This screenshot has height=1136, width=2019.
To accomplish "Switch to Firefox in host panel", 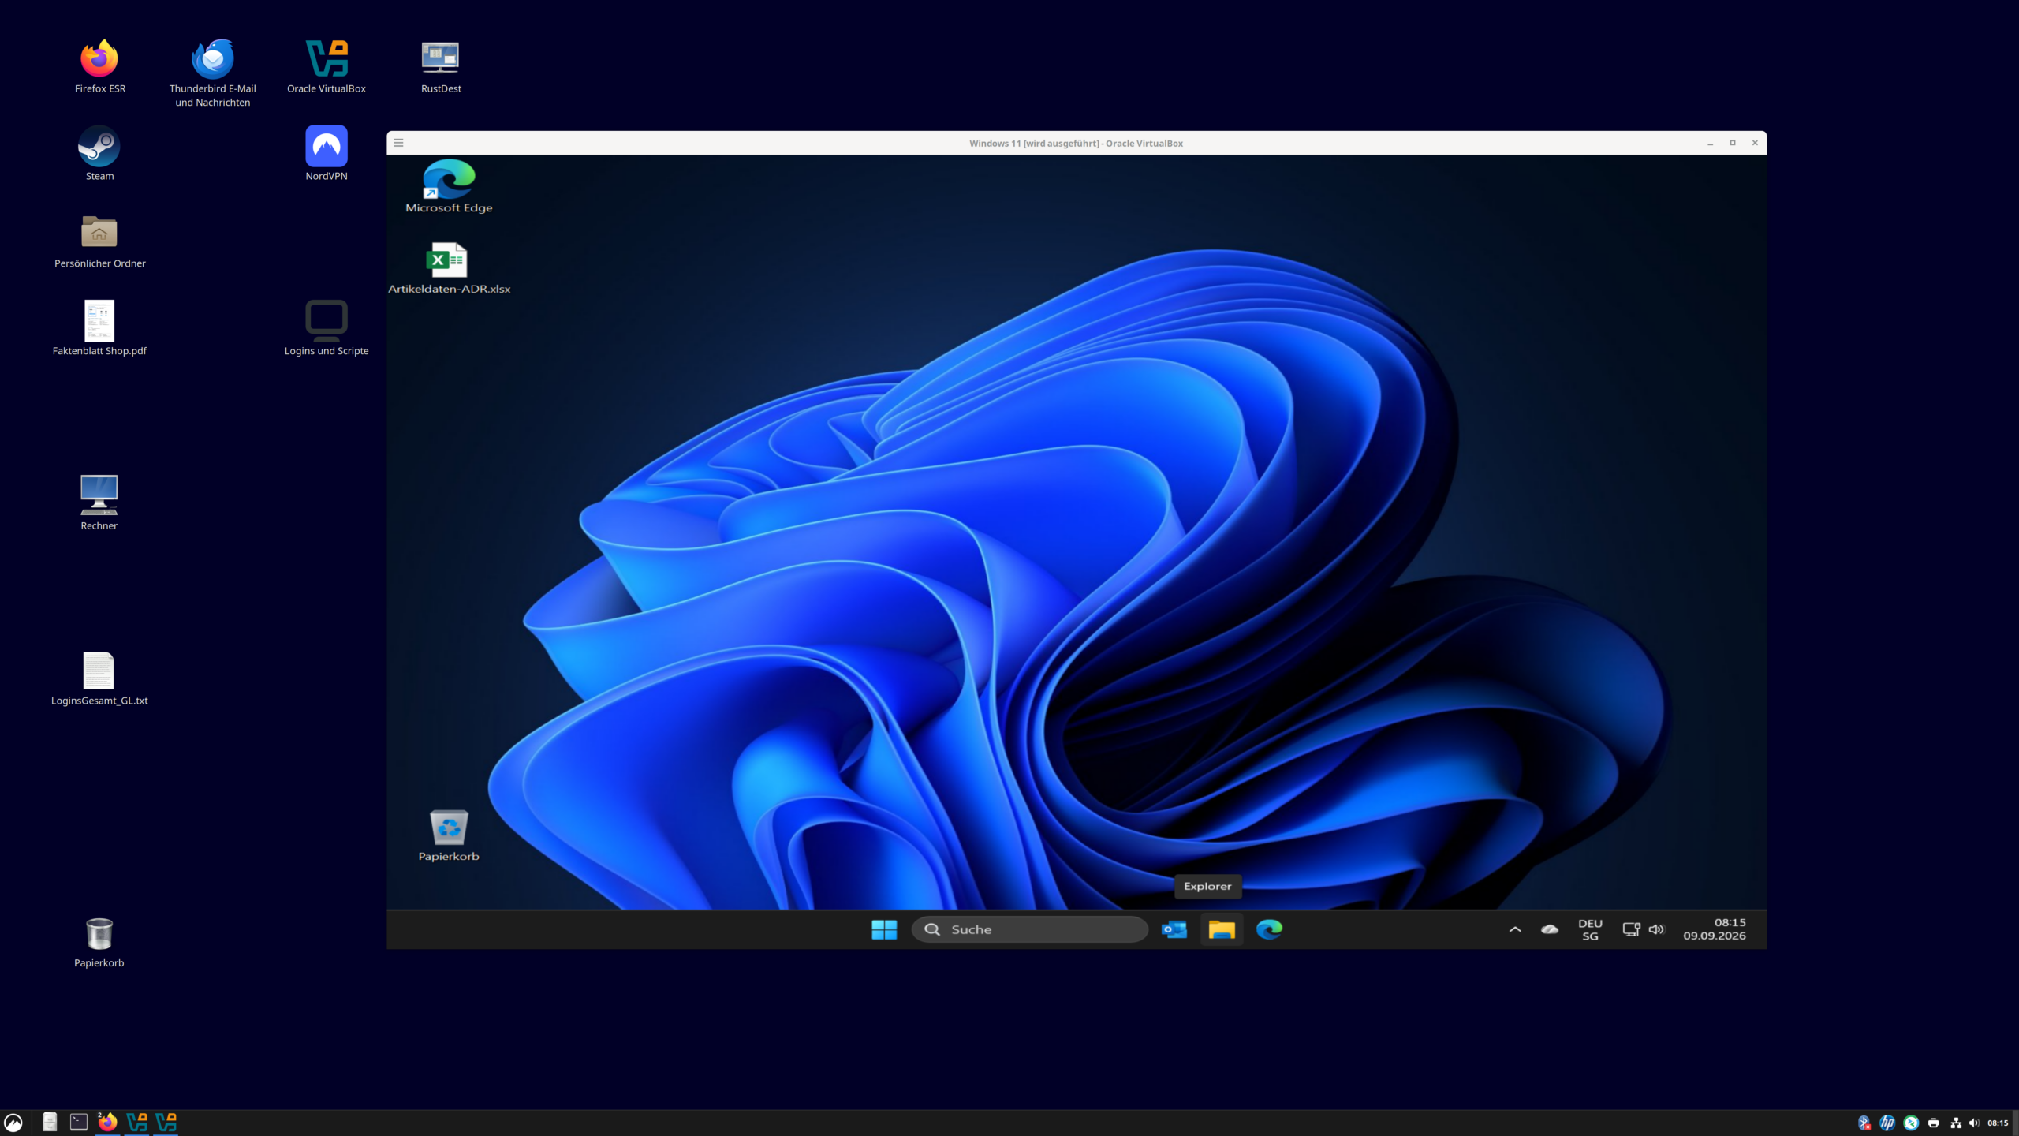I will (108, 1122).
